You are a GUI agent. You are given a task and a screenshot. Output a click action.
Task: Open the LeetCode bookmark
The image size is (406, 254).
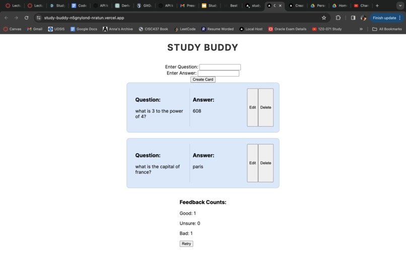tap(185, 29)
